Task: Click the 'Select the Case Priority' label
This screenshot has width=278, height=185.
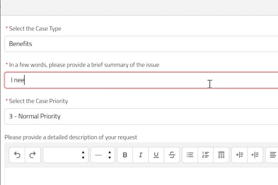Action: pos(38,101)
